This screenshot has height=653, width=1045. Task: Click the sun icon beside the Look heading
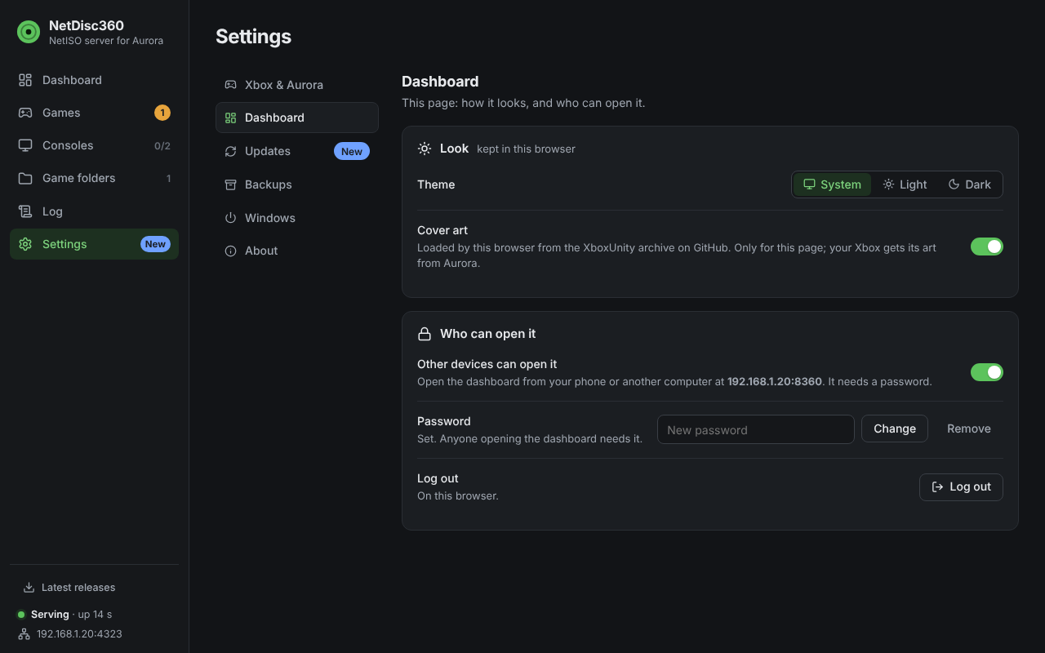[425, 149]
